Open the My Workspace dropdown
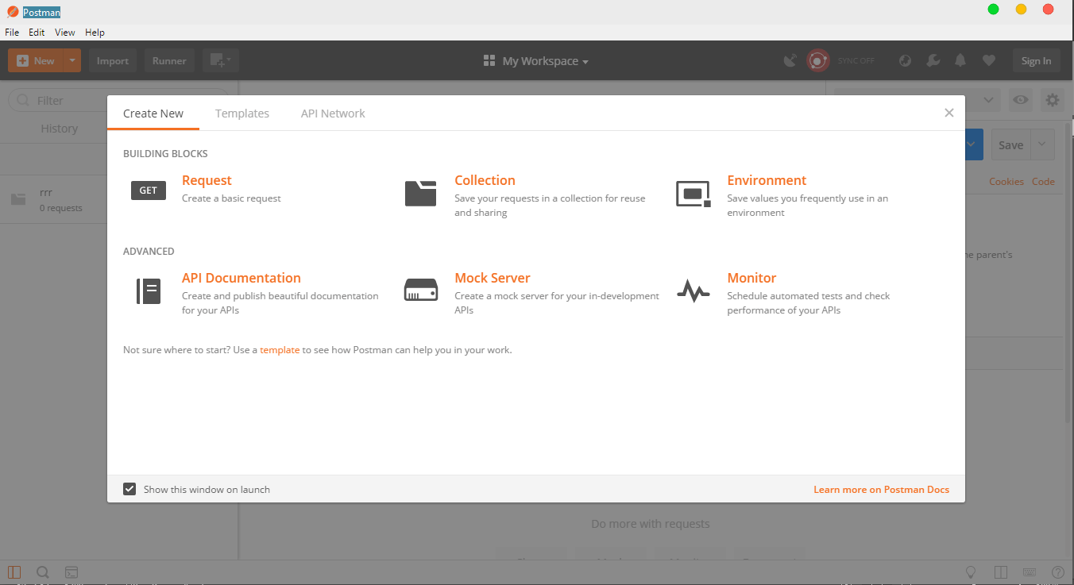This screenshot has height=585, width=1074. (x=536, y=61)
